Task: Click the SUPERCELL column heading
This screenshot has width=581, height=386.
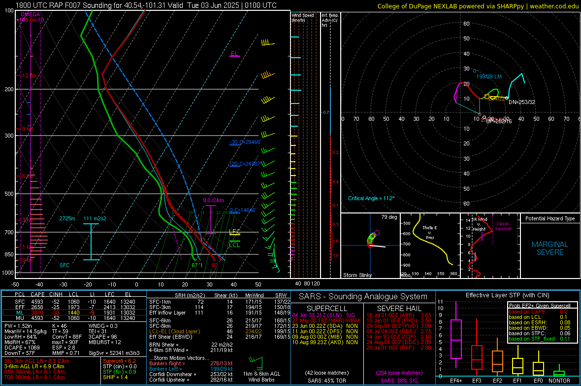Action: tap(327, 309)
